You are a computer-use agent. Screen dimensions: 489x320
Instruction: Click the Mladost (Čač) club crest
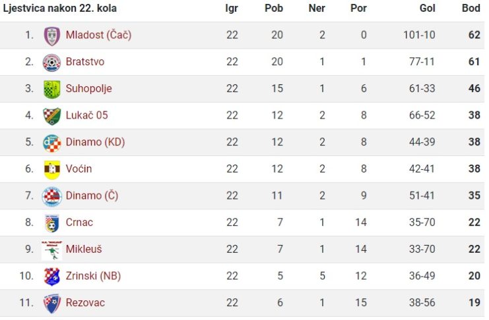tap(51, 36)
